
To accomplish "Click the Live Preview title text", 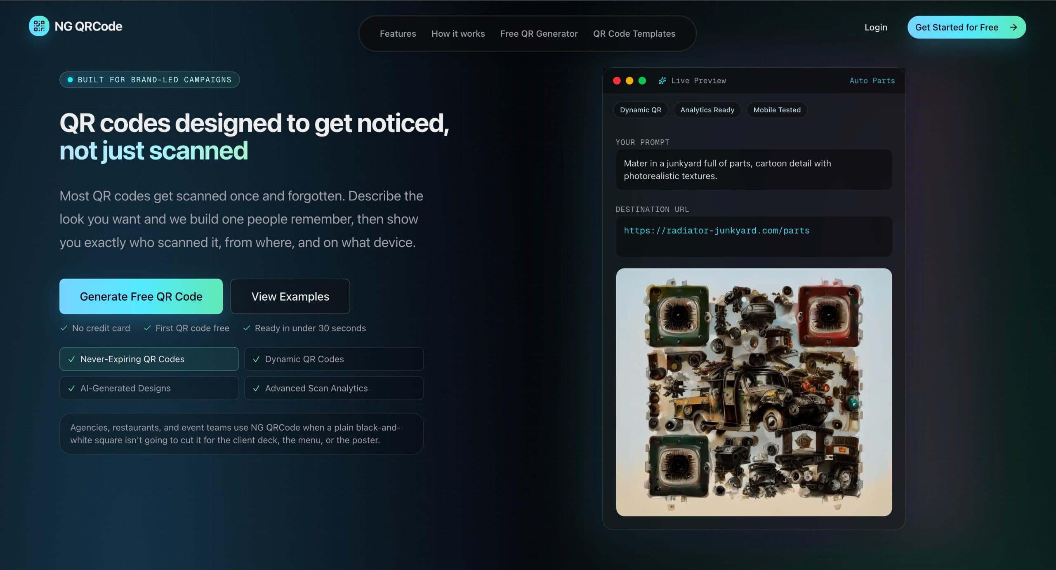I will click(x=698, y=81).
